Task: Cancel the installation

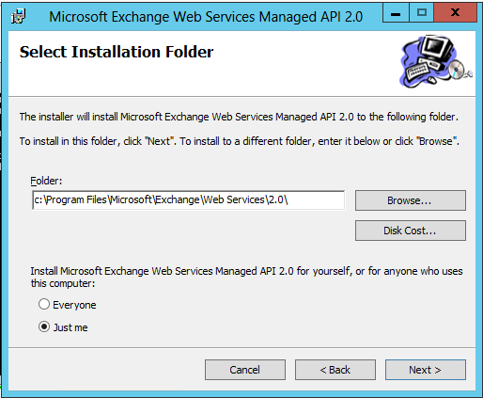Action: (x=245, y=370)
